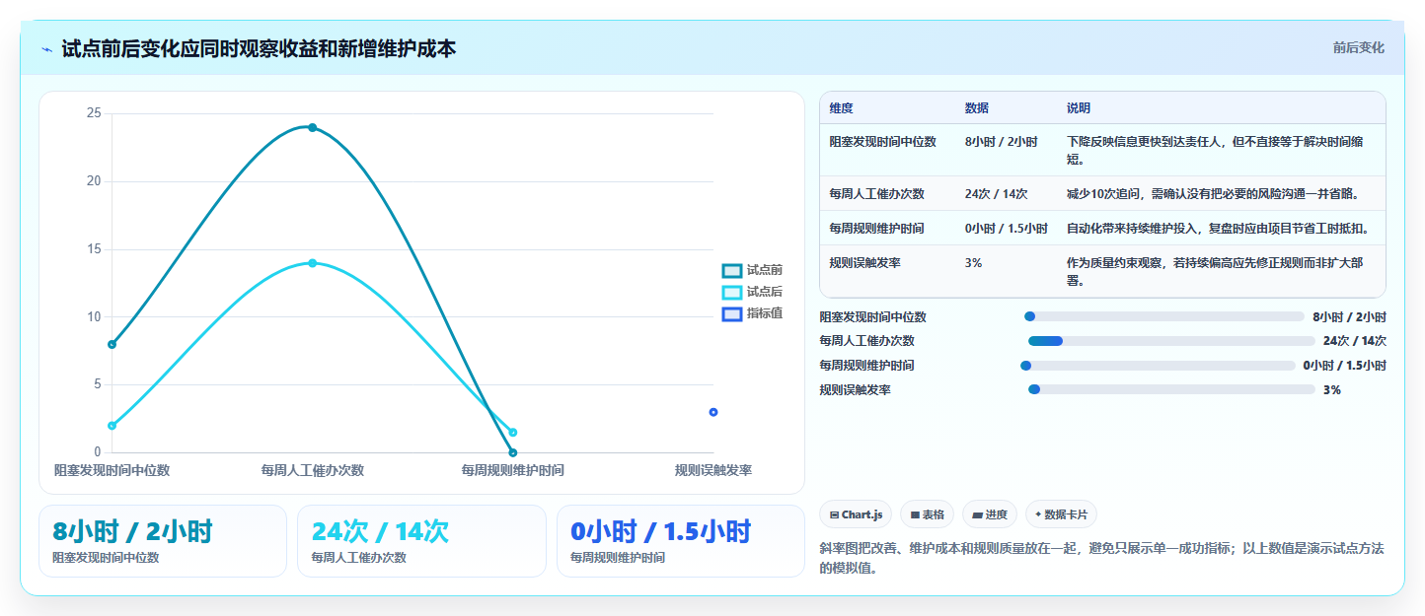This screenshot has width=1425, height=616.
Task: Click the 前后变化 label in header
Action: [1358, 48]
